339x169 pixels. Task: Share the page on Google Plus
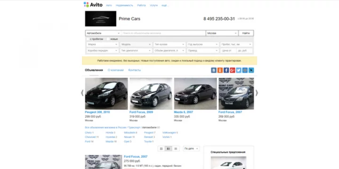click(233, 70)
